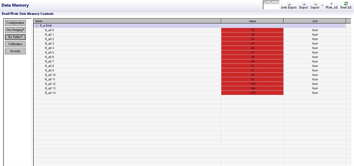This screenshot has width=354, height=166.
Task: Select the R_a0 9 row name
Action: (49, 70)
